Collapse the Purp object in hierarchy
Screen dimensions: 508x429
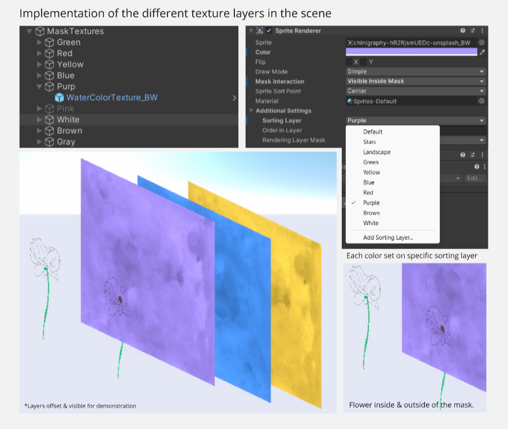point(39,86)
